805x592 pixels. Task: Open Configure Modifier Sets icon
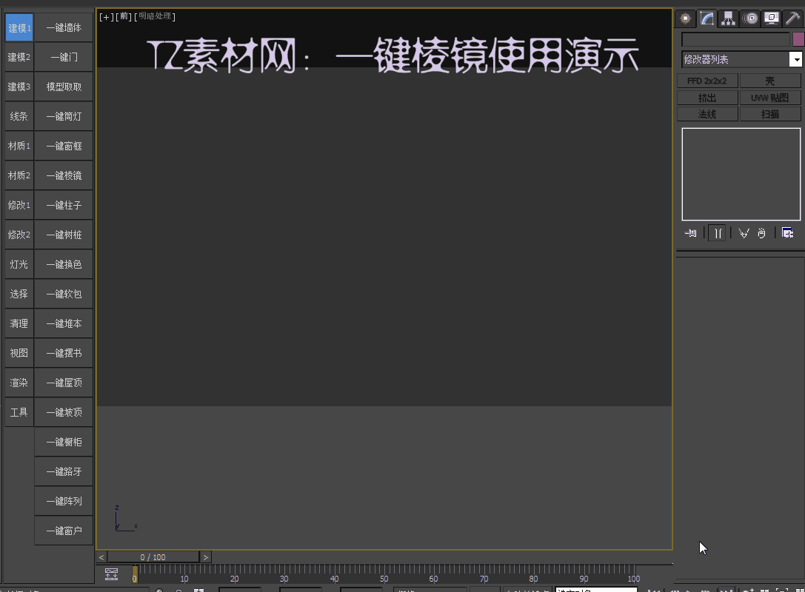coord(787,233)
